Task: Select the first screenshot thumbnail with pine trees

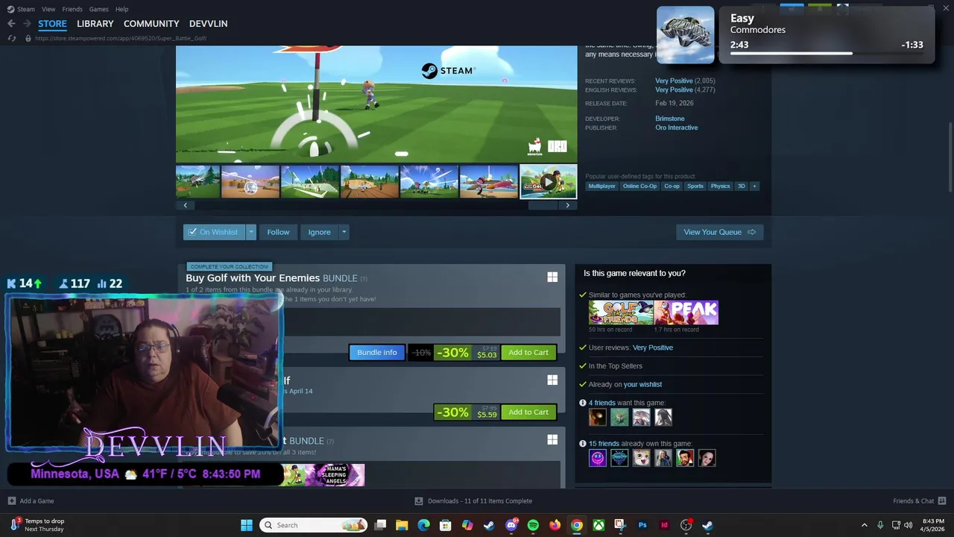Action: point(198,182)
